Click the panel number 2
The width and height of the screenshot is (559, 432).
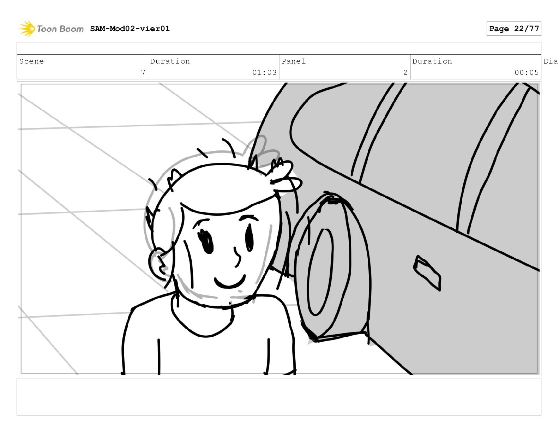405,72
